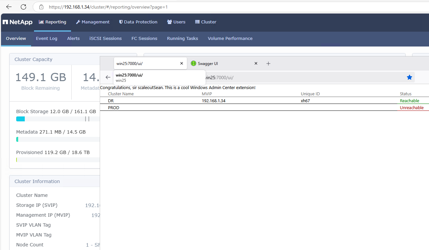Viewport: 429px width, 250px height.
Task: Open the Volume Performance tab
Action: point(230,39)
